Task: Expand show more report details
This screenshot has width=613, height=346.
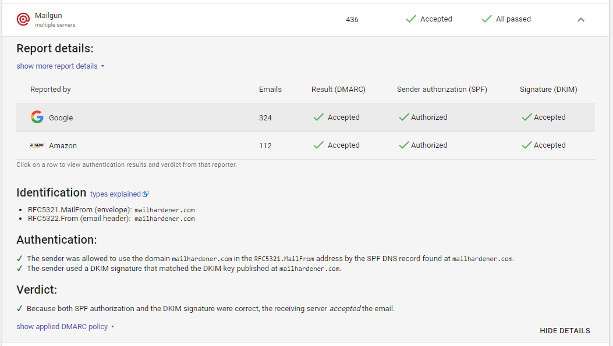Action: 61,66
